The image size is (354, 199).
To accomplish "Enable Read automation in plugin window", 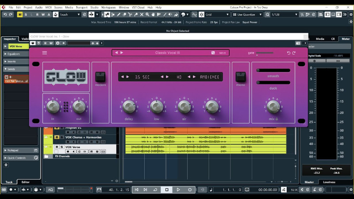I will tap(46, 43).
